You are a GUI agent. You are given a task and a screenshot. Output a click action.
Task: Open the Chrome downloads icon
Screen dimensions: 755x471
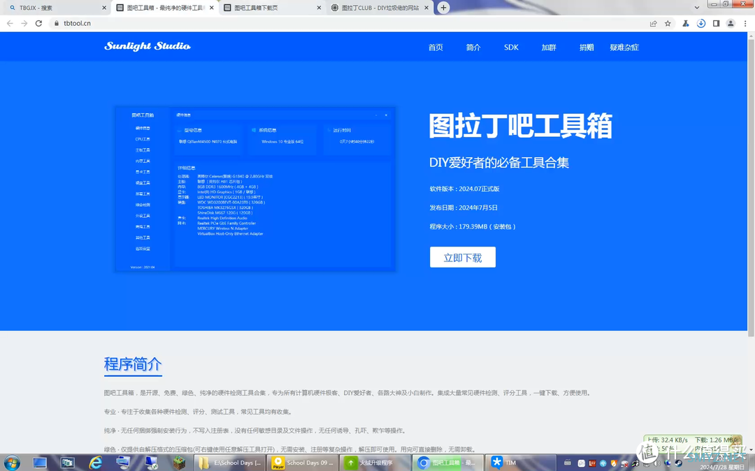pos(701,23)
